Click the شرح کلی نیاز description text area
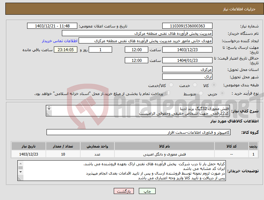Viewport: 264px width, 200px height. [x=138, y=111]
